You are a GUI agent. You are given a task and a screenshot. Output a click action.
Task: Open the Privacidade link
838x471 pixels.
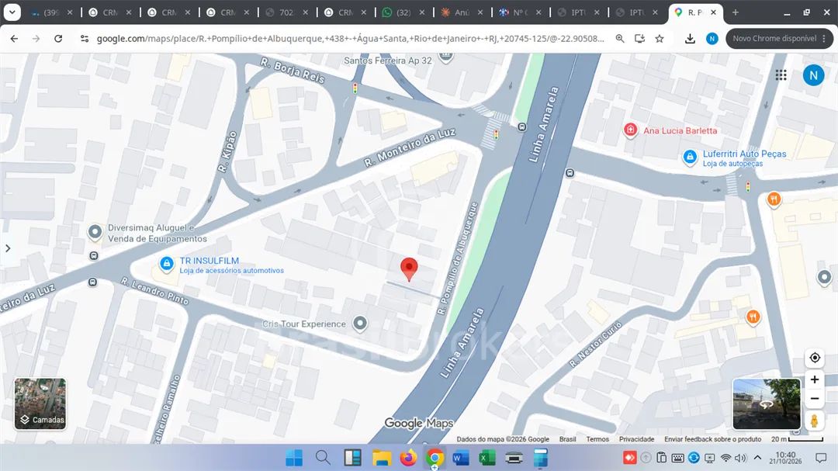click(636, 439)
